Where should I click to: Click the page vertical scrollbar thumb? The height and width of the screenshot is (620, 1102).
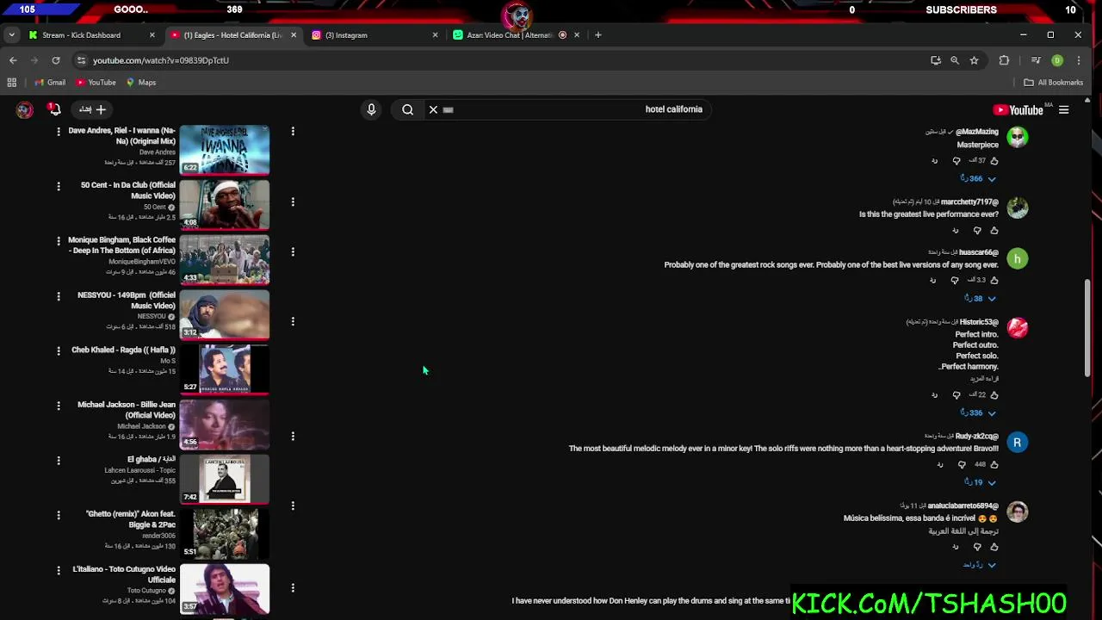click(x=1087, y=327)
